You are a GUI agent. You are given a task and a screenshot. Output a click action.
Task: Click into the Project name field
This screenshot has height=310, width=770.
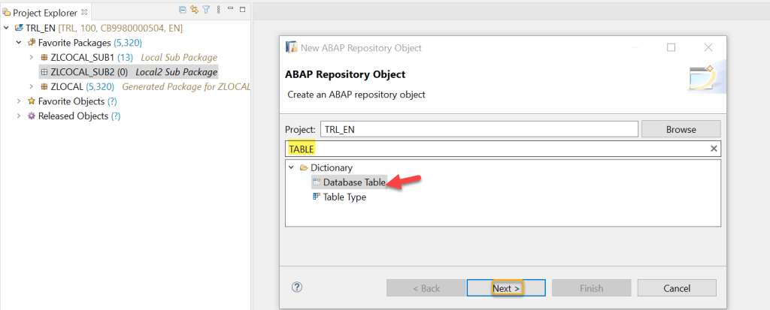(x=479, y=129)
